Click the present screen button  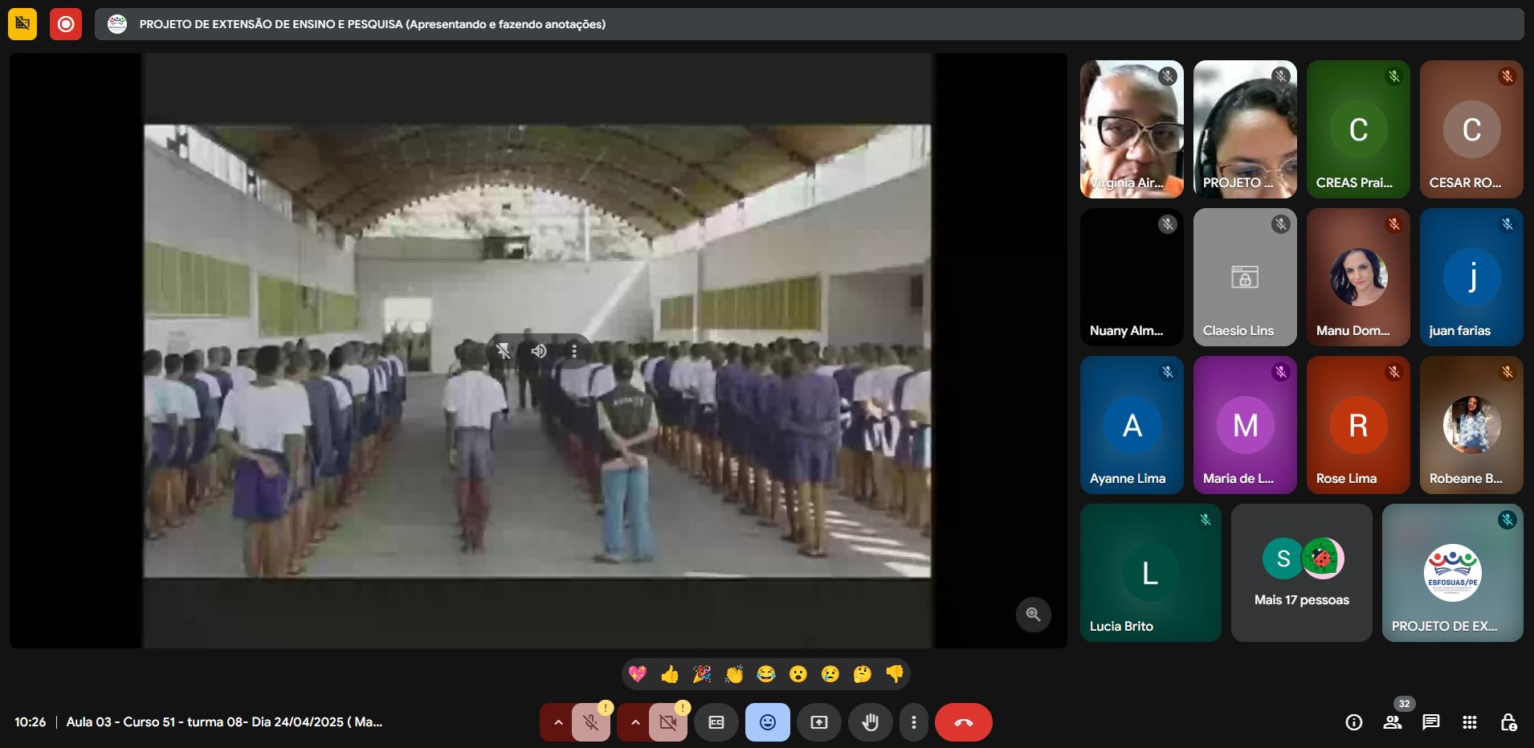tap(818, 722)
